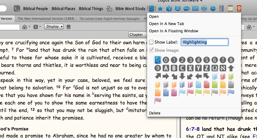Open Biblical Places shortcut
Image resolution: width=257 pixels, height=138 pixels.
tap(64, 9)
